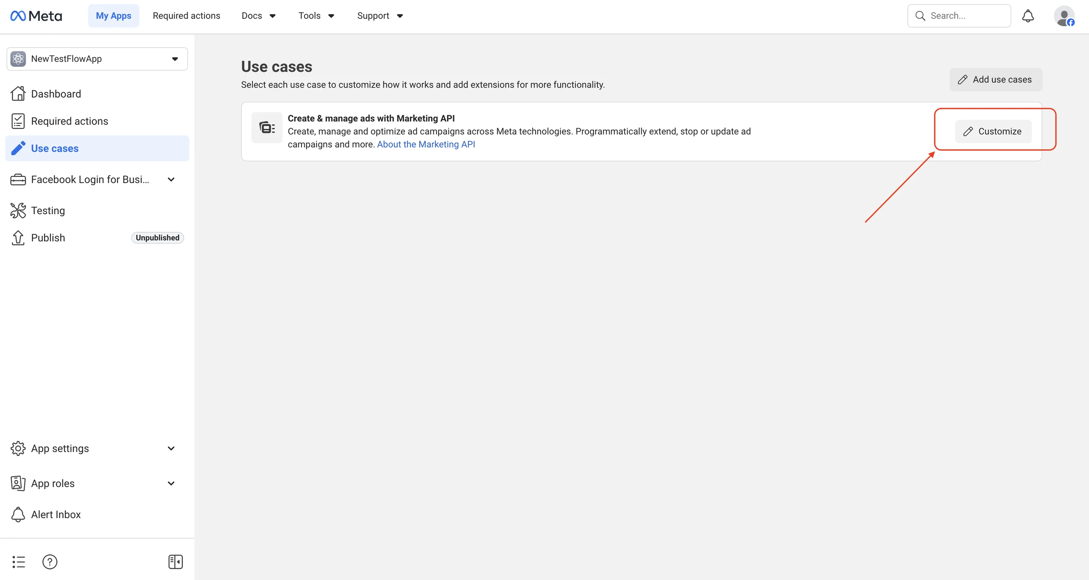Screen dimensions: 1089x580
Task: Open the Testing section
Action: tap(97, 210)
